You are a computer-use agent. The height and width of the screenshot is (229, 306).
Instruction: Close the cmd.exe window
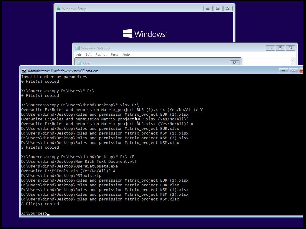301,71
